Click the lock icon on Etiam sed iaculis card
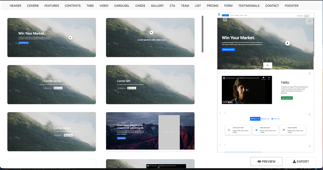323x170 pixels. [x=256, y=130]
